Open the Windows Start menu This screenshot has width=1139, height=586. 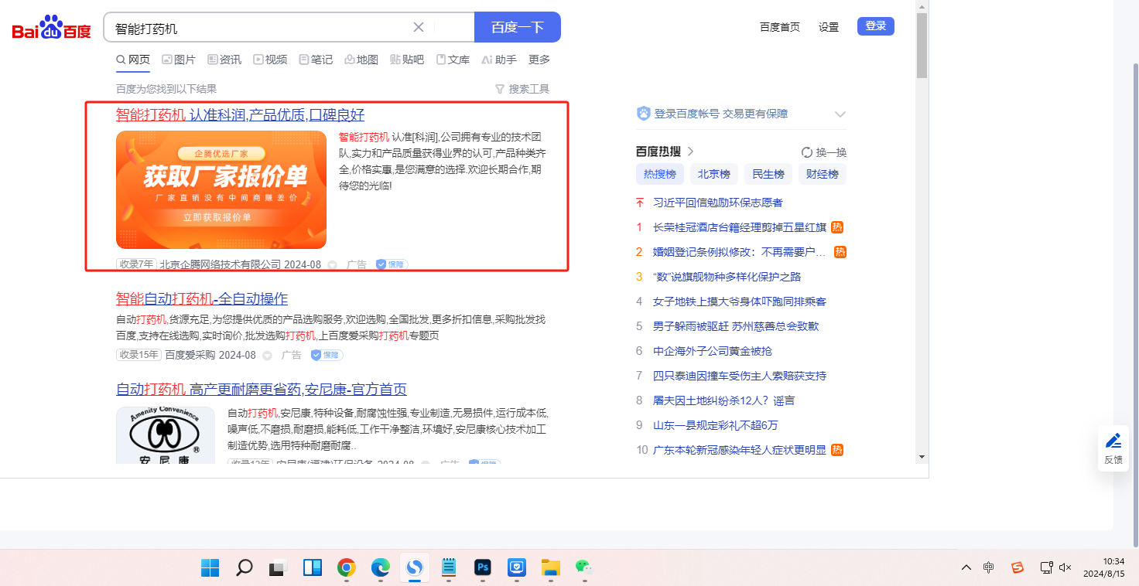pyautogui.click(x=210, y=567)
